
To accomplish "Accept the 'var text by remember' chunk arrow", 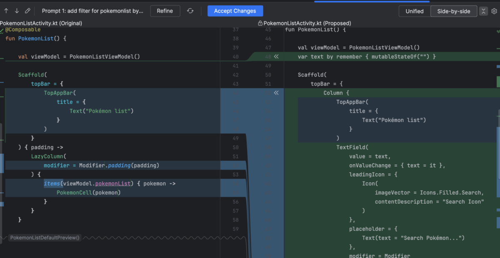I will coord(276,57).
